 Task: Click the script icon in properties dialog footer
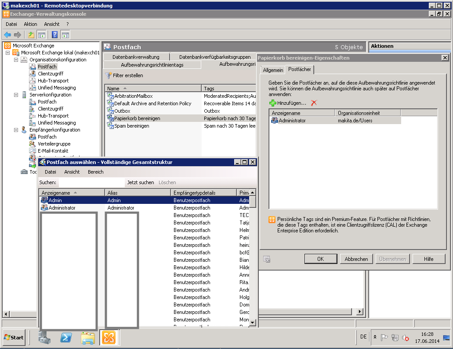pos(267,259)
